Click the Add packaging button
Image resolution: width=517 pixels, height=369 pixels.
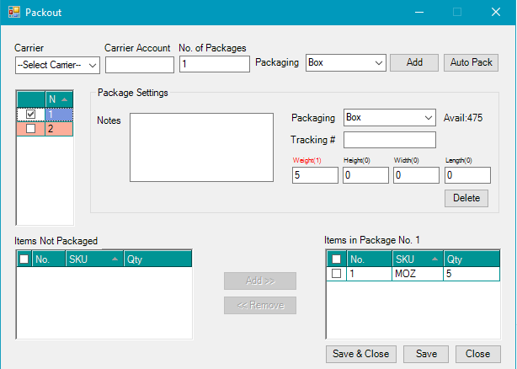414,62
